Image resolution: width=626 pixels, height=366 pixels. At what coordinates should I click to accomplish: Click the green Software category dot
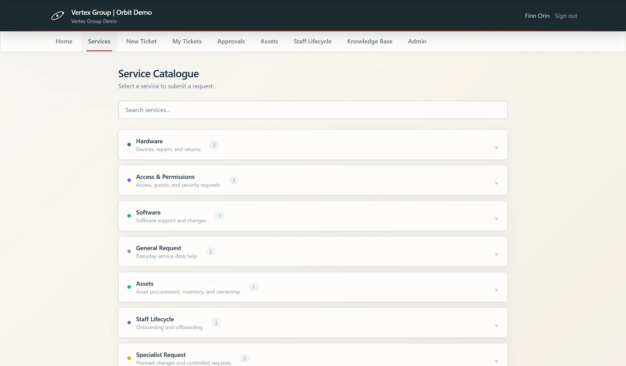coord(129,216)
